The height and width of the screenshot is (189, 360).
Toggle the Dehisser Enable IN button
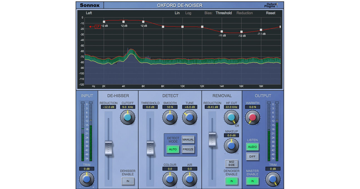[128, 181]
